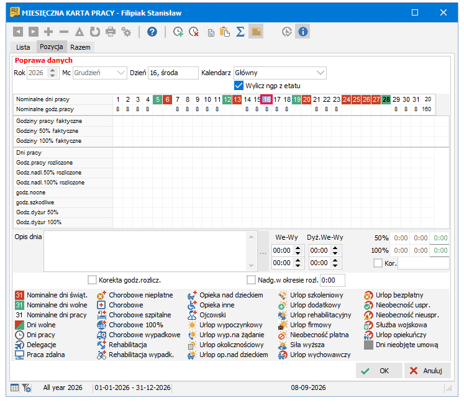Choose Chorobowe szpitalne absence icon

coord(101,315)
